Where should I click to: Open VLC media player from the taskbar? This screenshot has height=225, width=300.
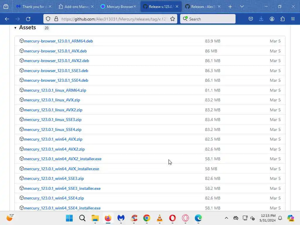[x=160, y=218]
